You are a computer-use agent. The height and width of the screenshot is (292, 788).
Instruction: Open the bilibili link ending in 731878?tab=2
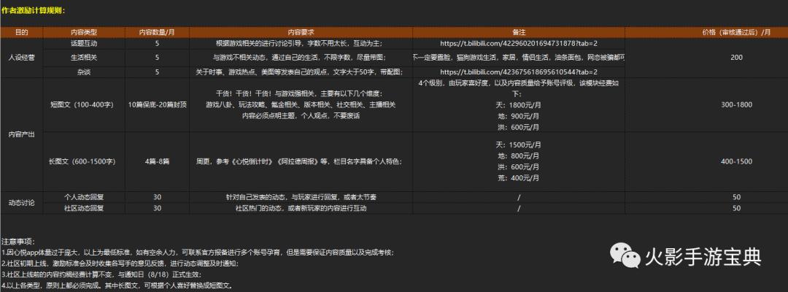point(519,44)
